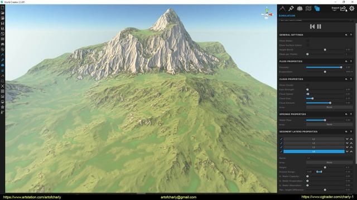Click blue cloud icon in left toolbar

(x=2, y=66)
